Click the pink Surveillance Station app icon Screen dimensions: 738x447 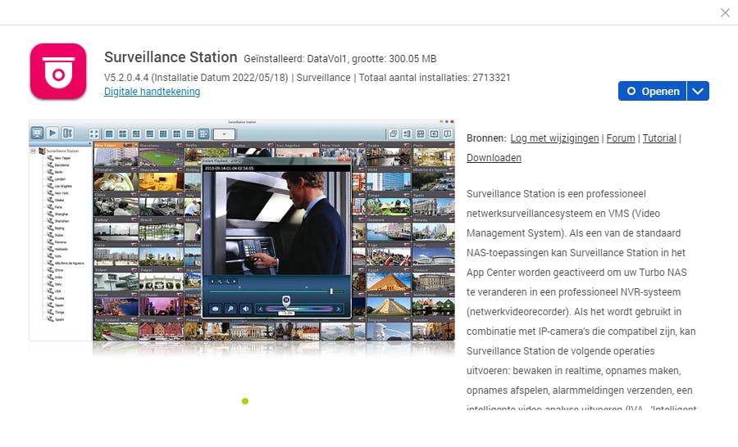pos(58,71)
